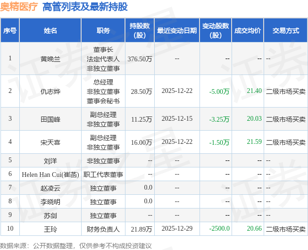This screenshot has width=308, height=250.
Task: Sort by the 持股数(股) column header
Action: click(140, 31)
